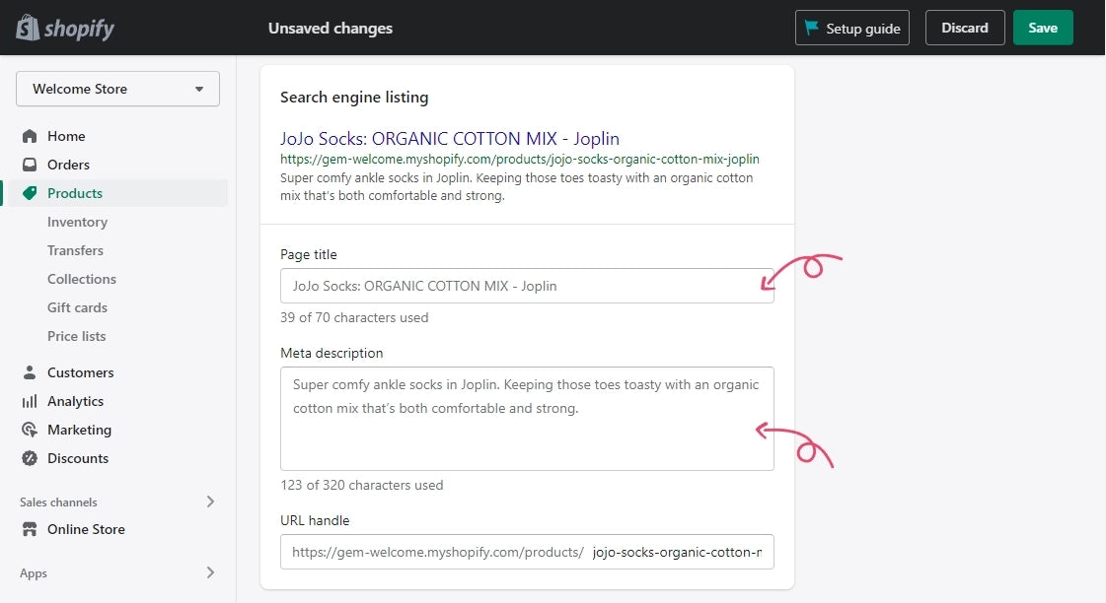1106x603 pixels.
Task: Open Online Store sales channel
Action: [x=86, y=529]
